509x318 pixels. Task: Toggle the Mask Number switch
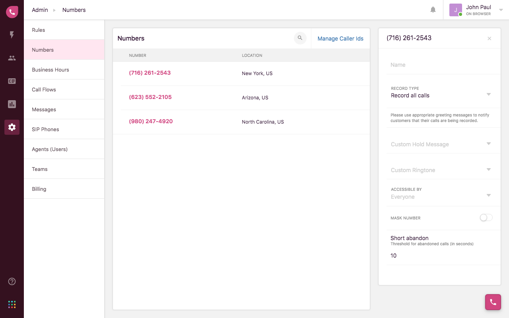click(x=486, y=218)
